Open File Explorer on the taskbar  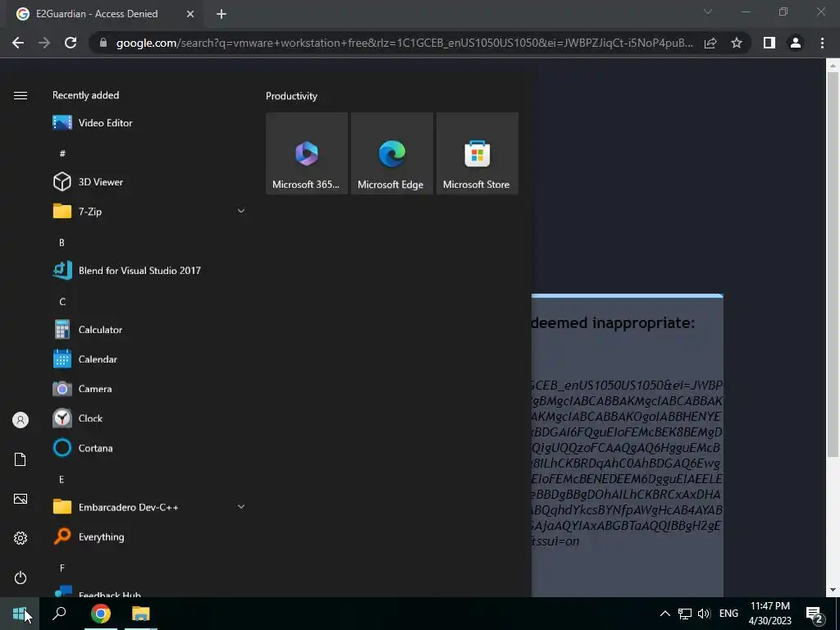click(141, 614)
